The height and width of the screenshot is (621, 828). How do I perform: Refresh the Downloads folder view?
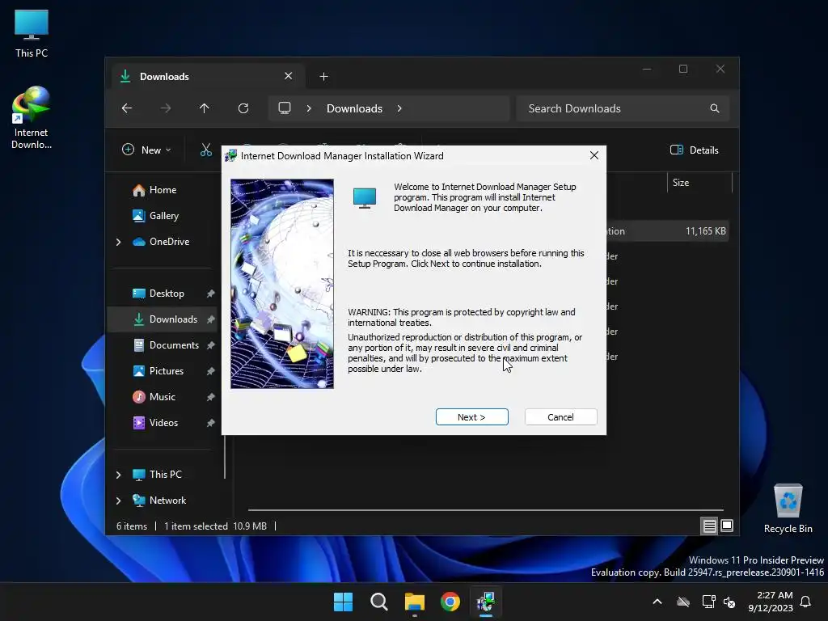click(x=243, y=108)
